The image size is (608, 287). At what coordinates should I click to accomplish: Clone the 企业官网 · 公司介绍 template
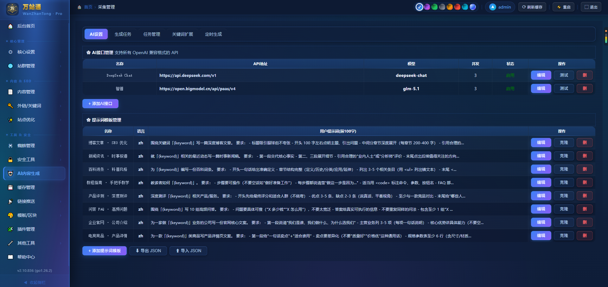pos(564,222)
